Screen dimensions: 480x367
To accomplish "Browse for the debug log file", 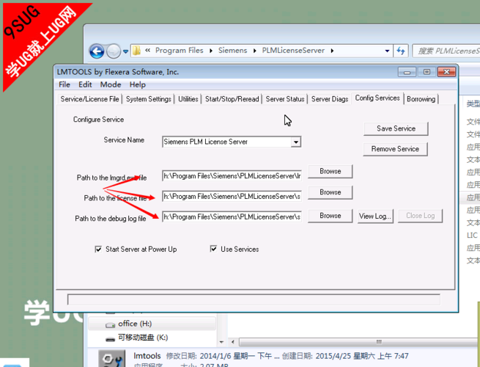I will [330, 216].
